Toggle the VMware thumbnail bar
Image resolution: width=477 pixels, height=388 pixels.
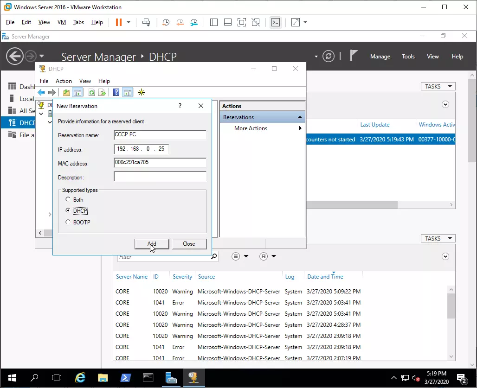tap(227, 22)
